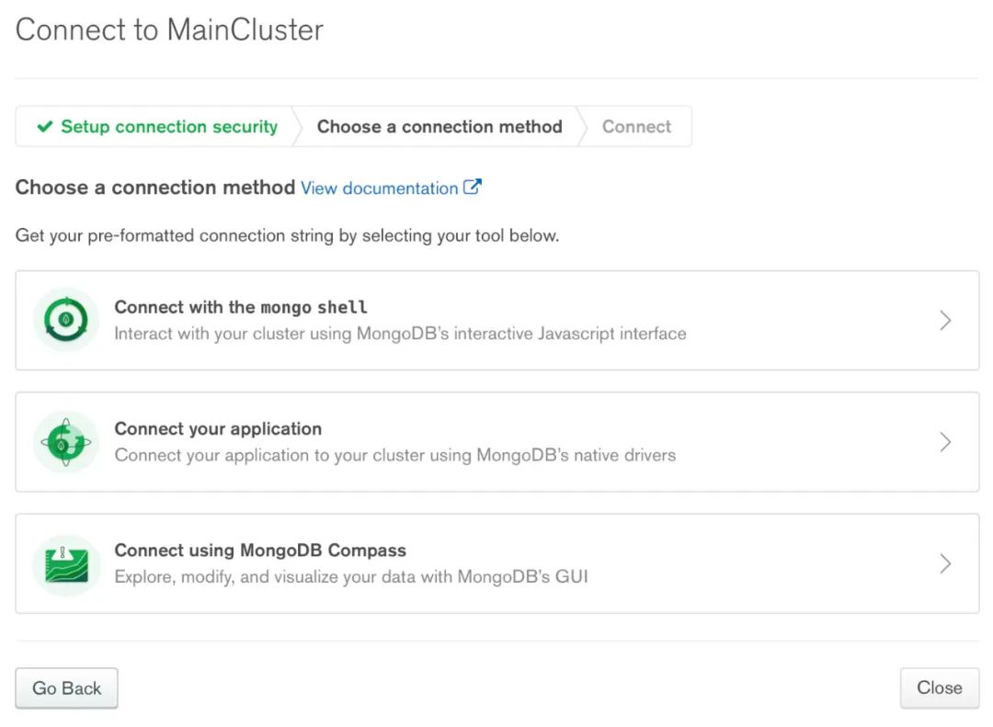Expand the MongoDB Compass option chevron
Screen dimensions: 993x727
tap(945, 563)
